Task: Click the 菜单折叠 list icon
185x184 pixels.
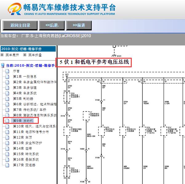Action: [25, 55]
